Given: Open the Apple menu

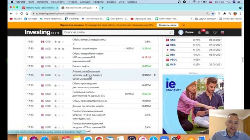Looking at the screenshot, I should [x=12, y=2].
